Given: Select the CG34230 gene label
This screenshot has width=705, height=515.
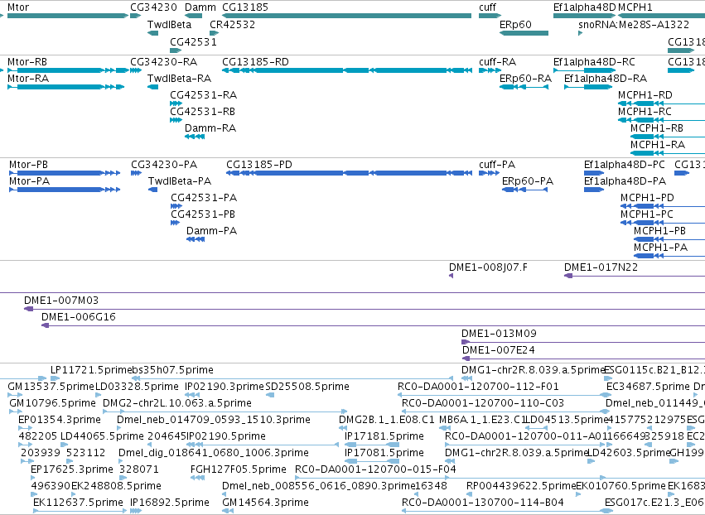Looking at the screenshot, I should click(x=153, y=7).
